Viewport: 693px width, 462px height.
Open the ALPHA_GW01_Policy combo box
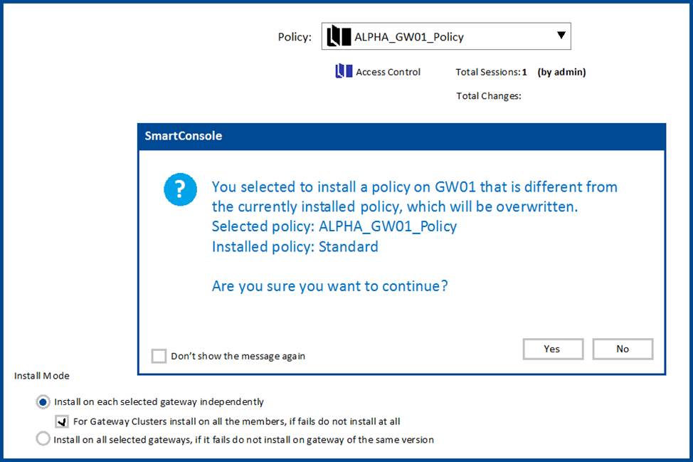click(x=445, y=37)
